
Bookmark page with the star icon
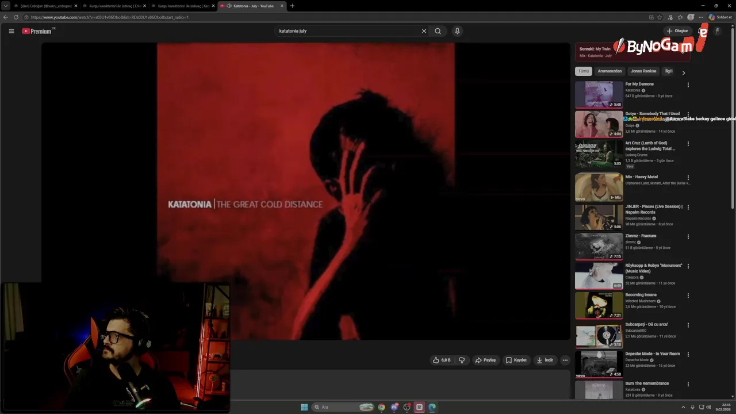click(x=660, y=17)
